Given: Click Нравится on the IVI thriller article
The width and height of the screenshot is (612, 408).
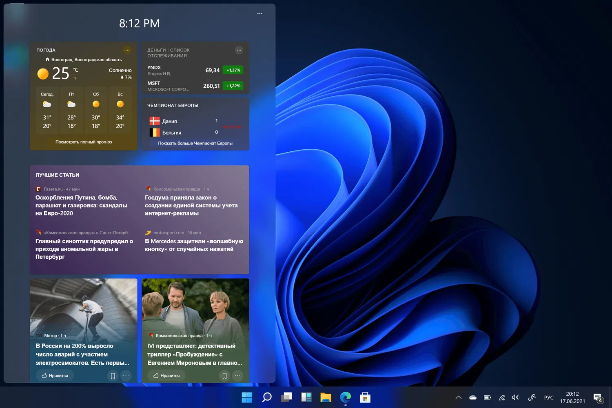Looking at the screenshot, I should [x=166, y=376].
